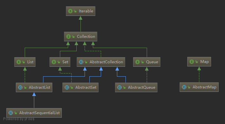Click the AbstractCollection label text

[x=106, y=62]
